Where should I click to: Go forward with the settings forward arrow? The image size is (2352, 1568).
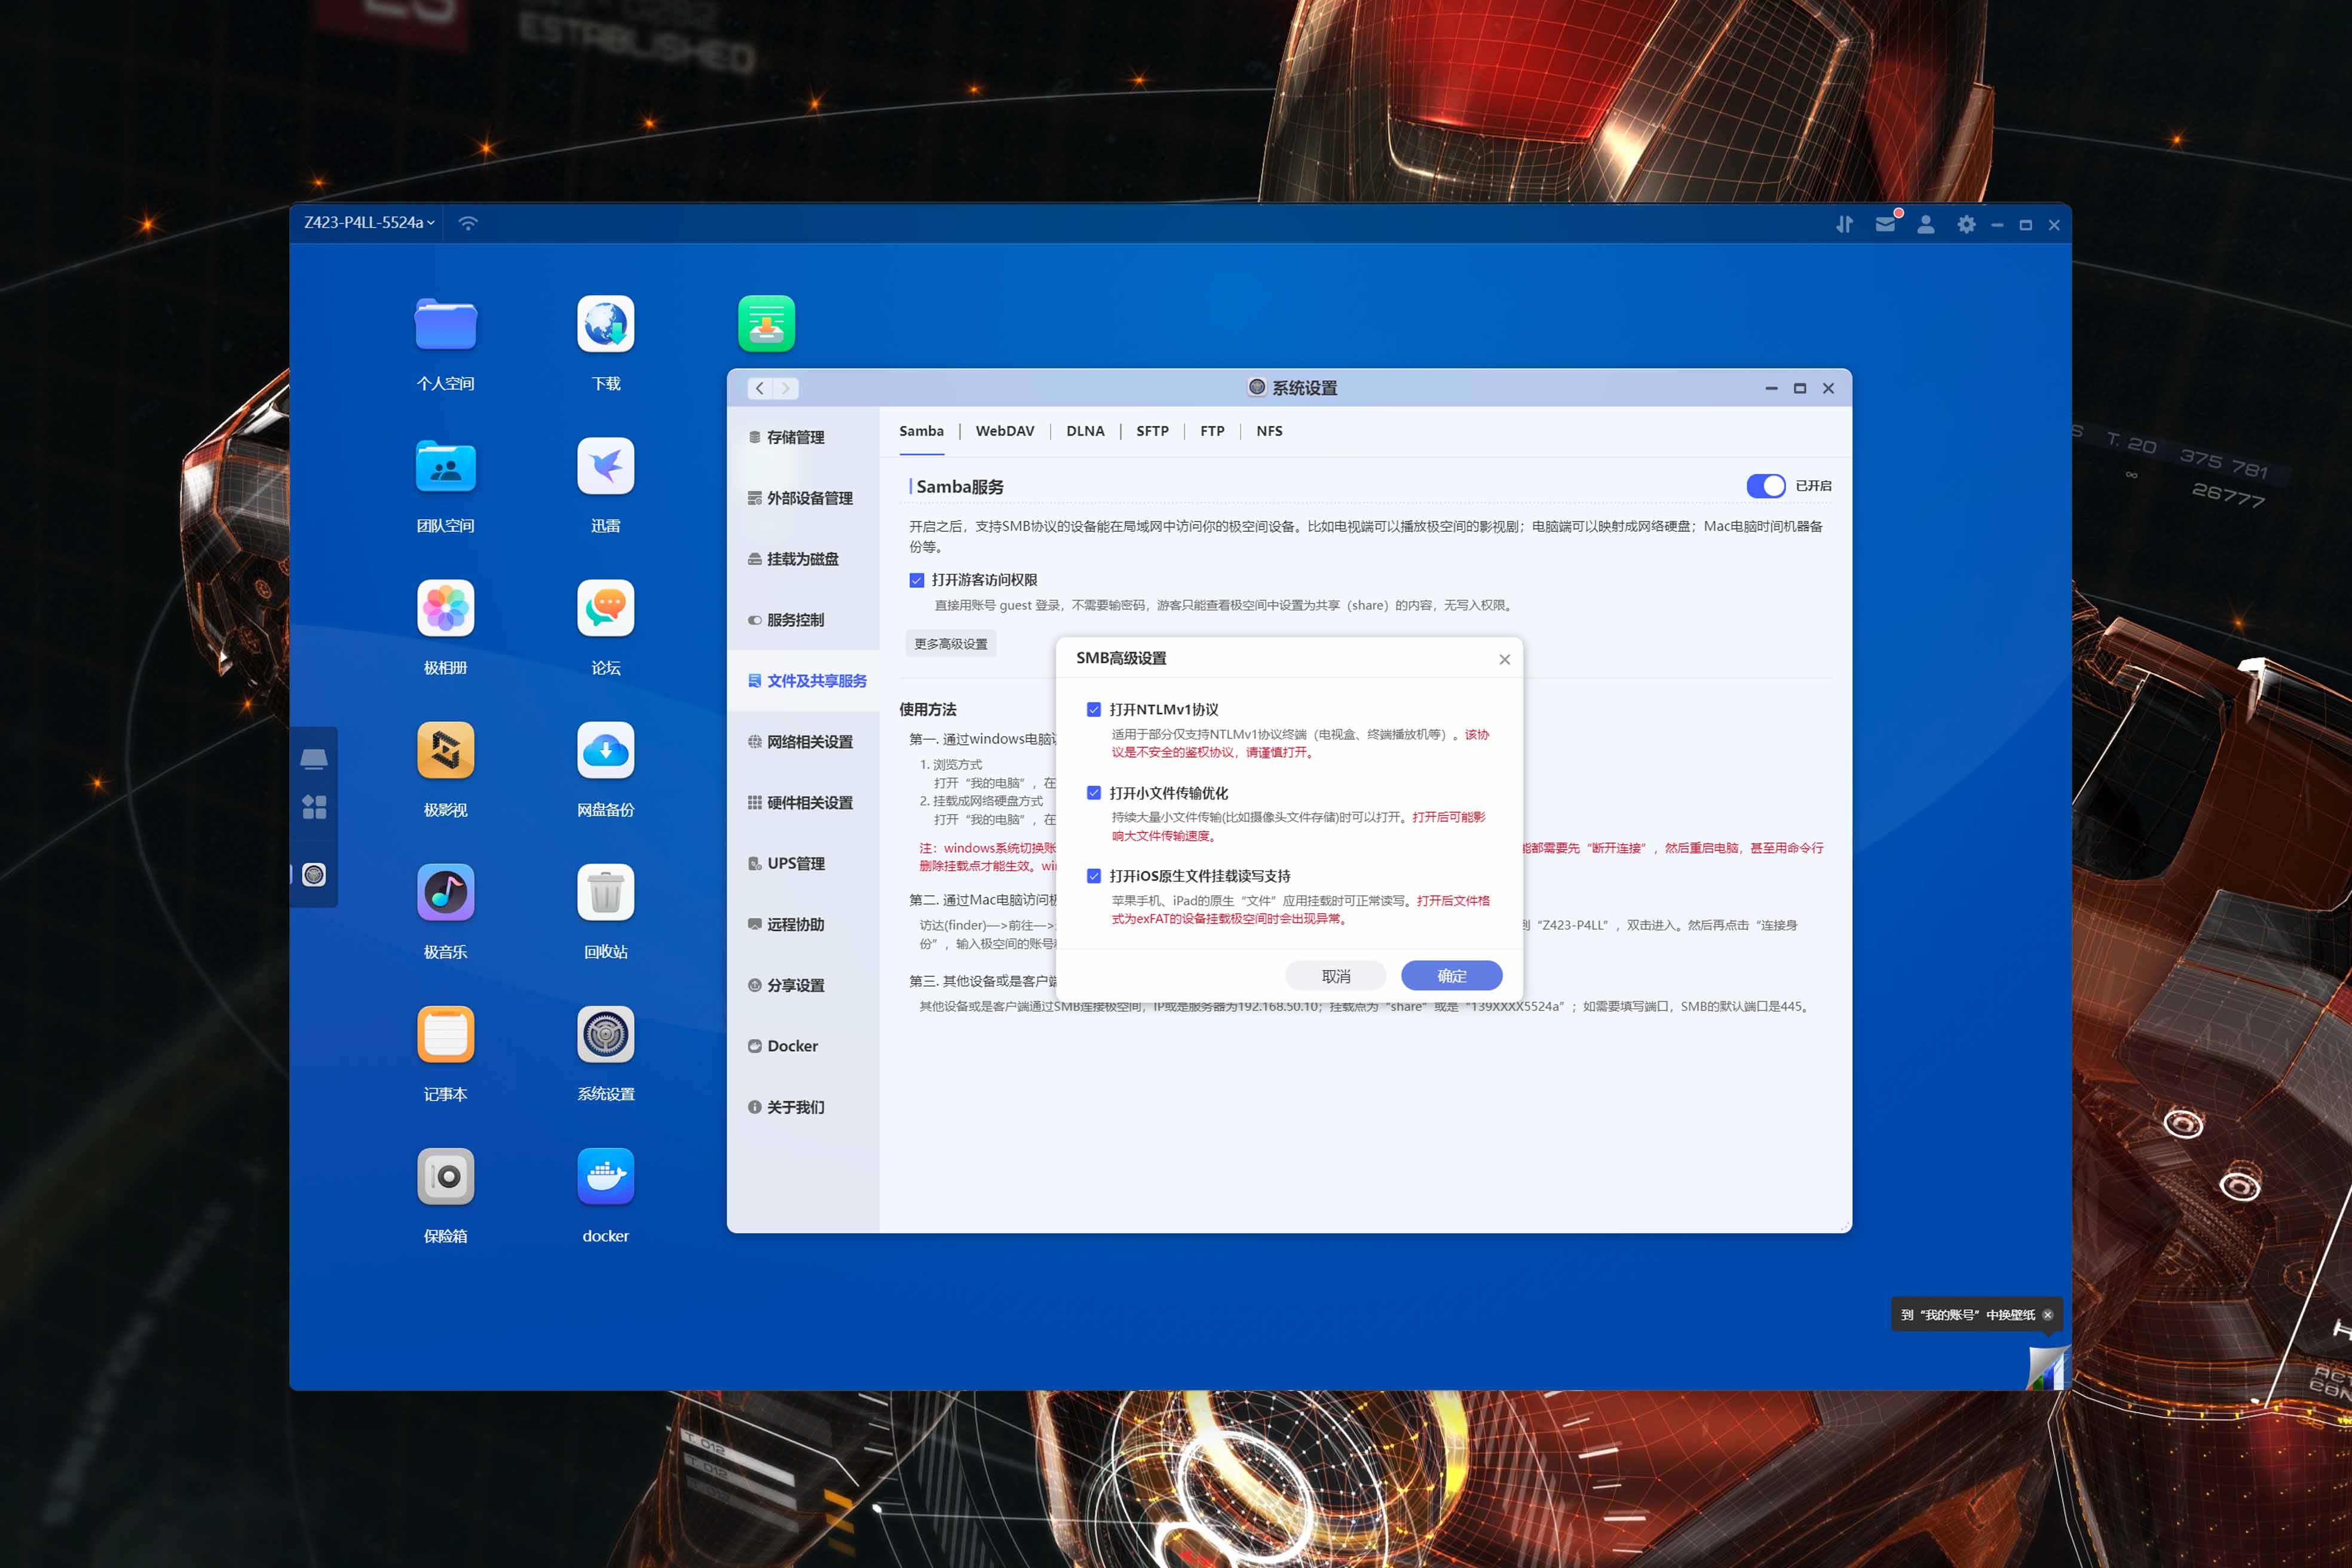point(785,388)
